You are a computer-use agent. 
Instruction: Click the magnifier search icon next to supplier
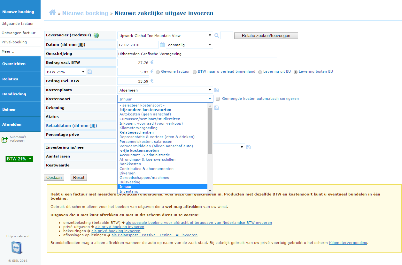coord(217,35)
